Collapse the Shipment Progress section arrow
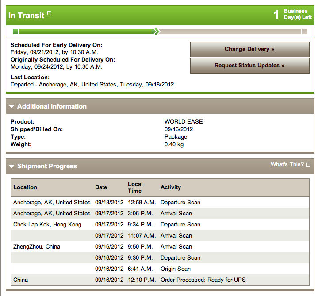Viewport: 318px width, 296px height. 12,166
